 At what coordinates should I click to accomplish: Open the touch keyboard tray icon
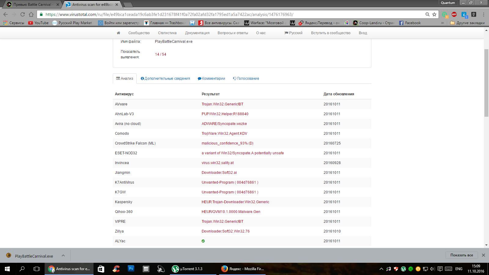449,269
